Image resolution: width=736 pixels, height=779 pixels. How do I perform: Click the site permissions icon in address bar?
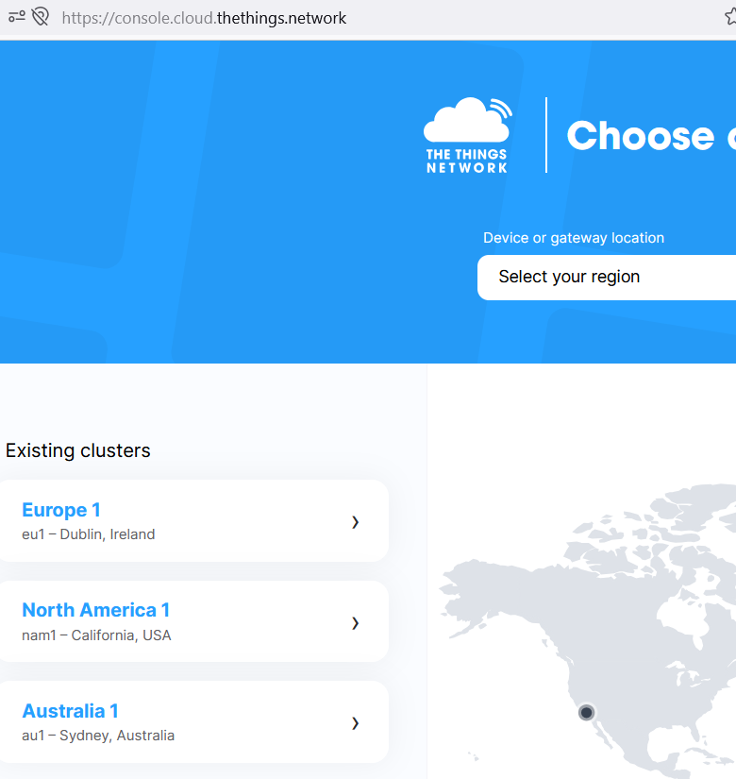pos(16,17)
